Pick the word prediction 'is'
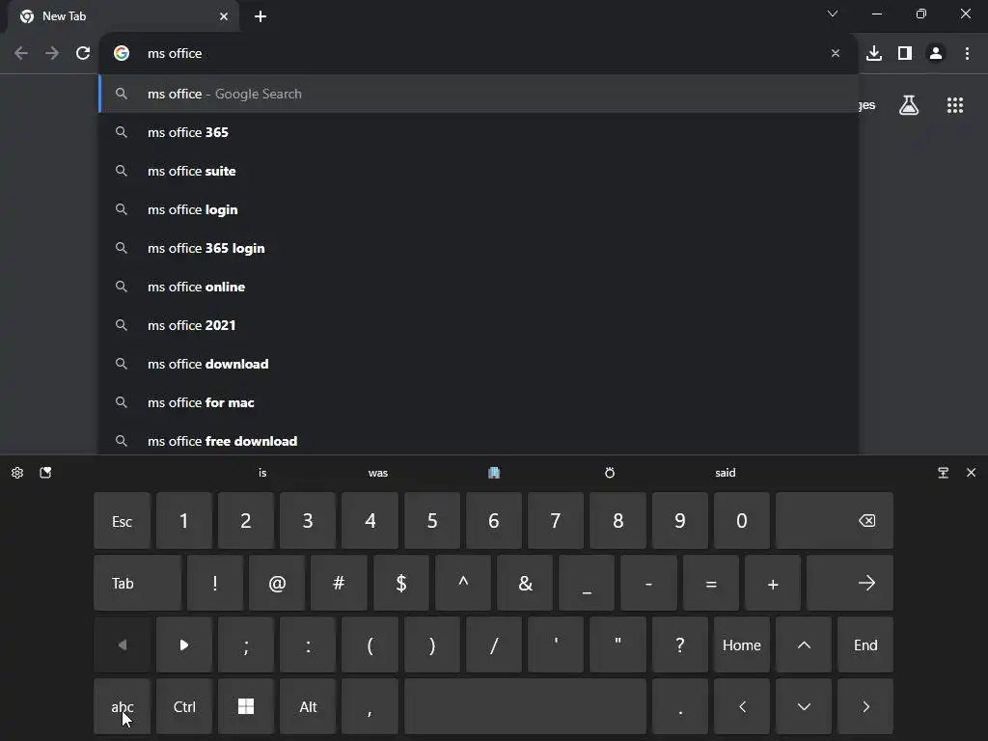 click(262, 473)
